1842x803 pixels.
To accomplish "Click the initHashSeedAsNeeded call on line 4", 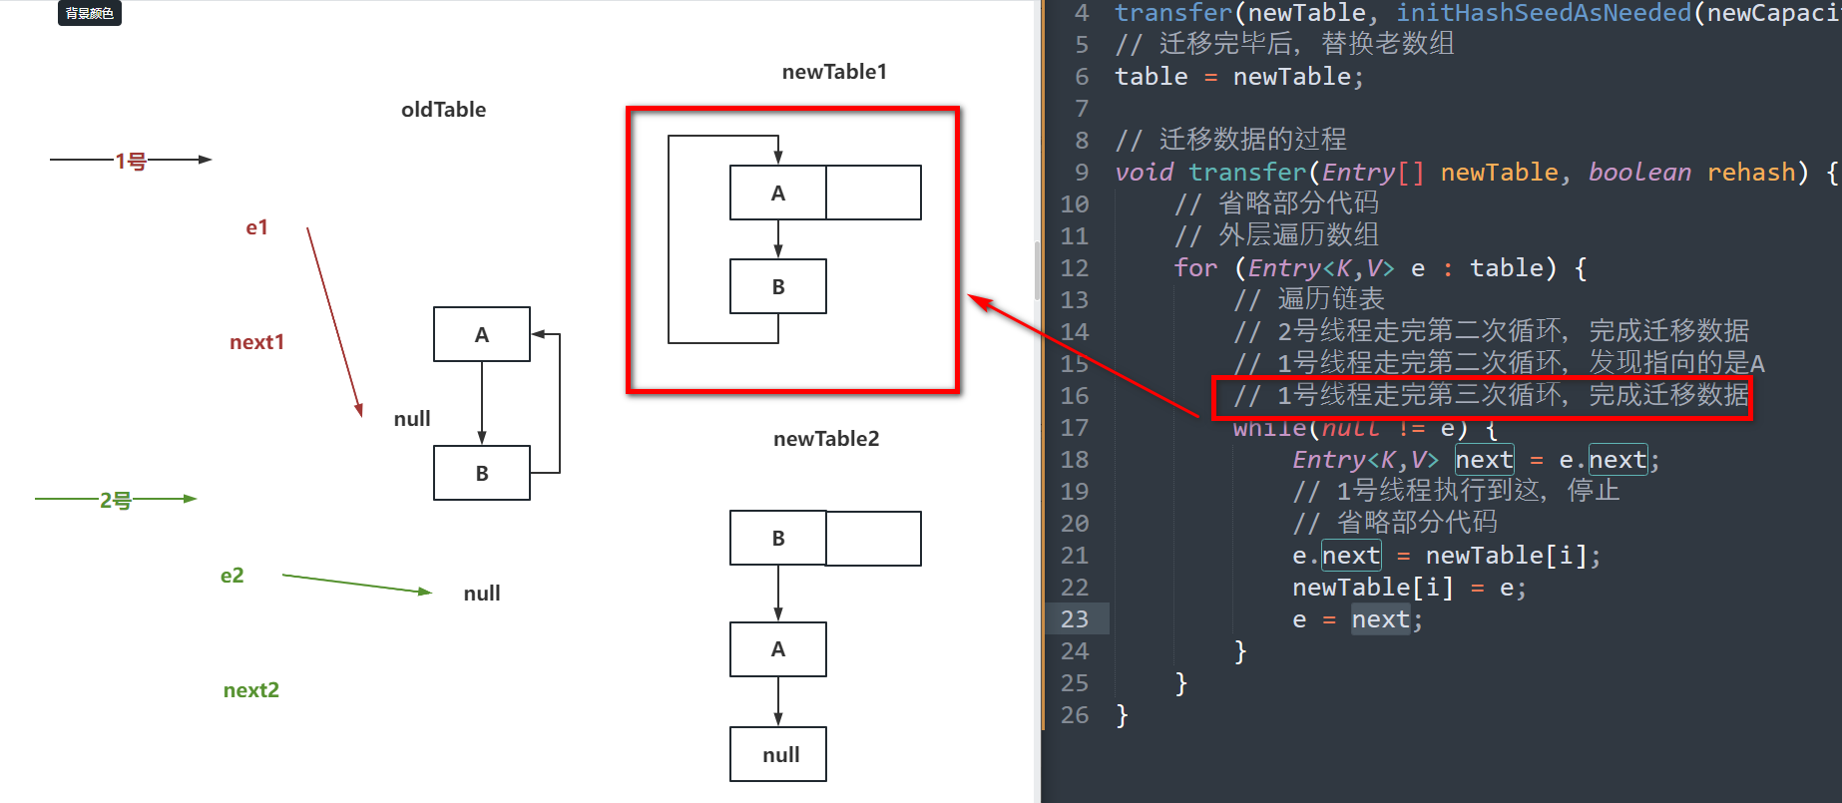I will pyautogui.click(x=1544, y=13).
